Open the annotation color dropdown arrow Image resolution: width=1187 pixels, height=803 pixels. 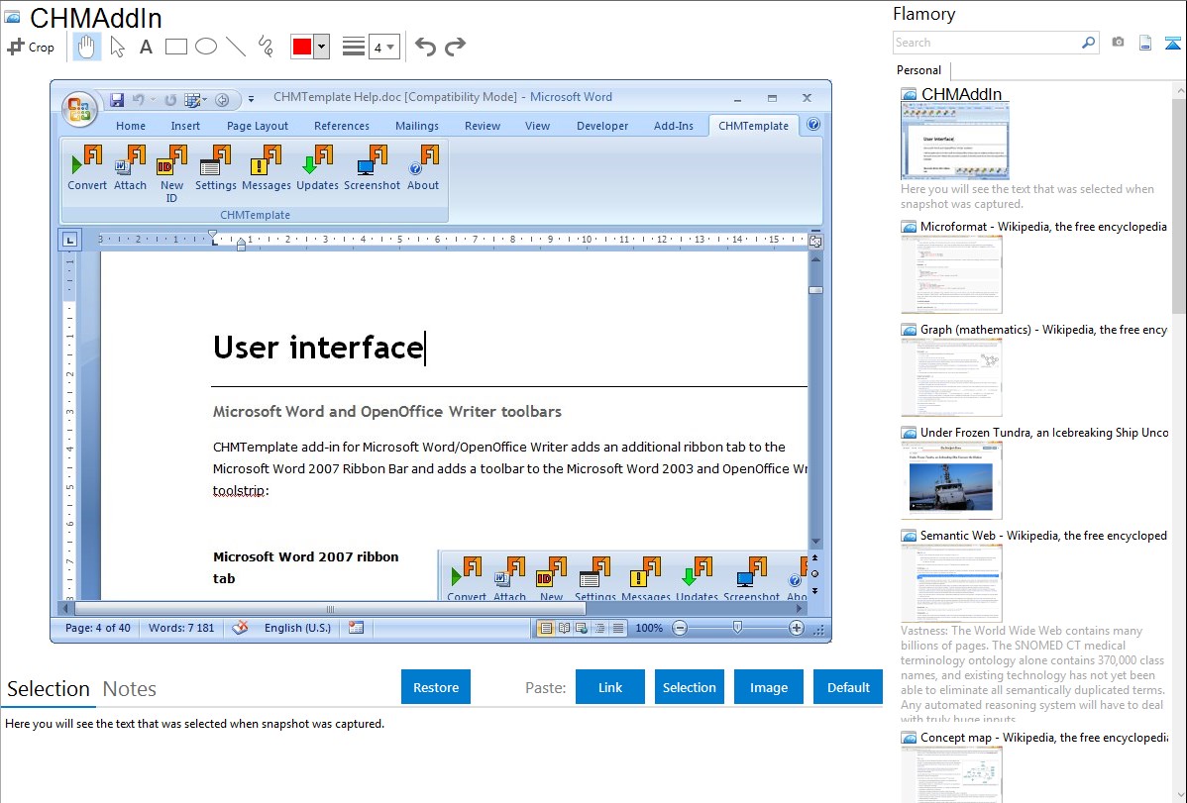pos(321,47)
